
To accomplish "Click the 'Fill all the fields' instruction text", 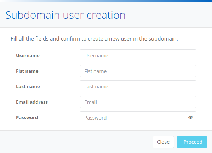I will pyautogui.click(x=94, y=39).
